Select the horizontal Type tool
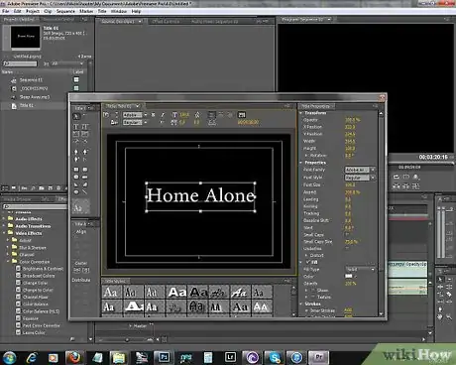The image size is (456, 365). point(76,127)
